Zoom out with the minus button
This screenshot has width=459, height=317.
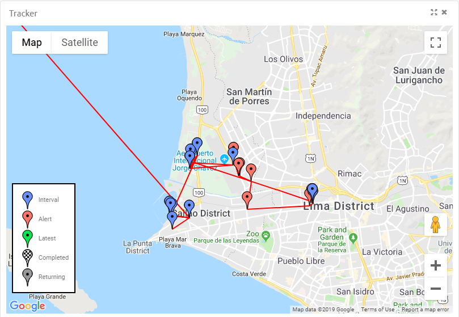pyautogui.click(x=435, y=289)
